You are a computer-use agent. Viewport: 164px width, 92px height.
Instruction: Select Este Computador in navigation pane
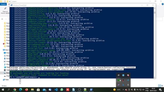click(6, 50)
